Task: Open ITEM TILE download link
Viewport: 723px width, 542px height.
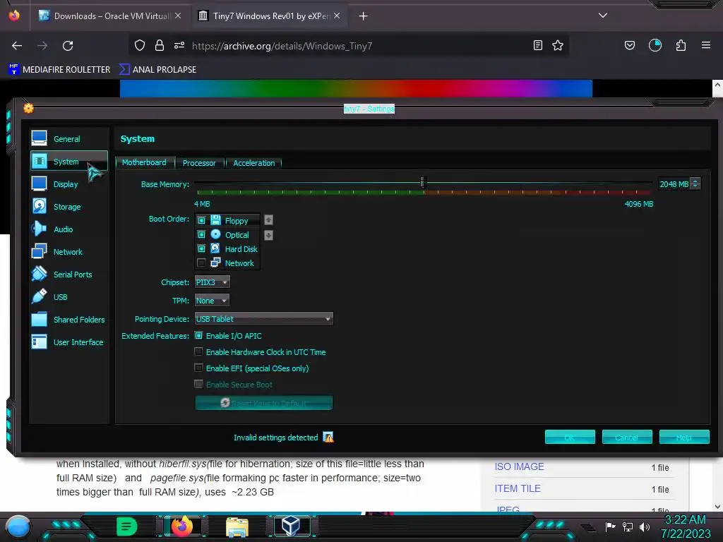Action: pyautogui.click(x=518, y=488)
